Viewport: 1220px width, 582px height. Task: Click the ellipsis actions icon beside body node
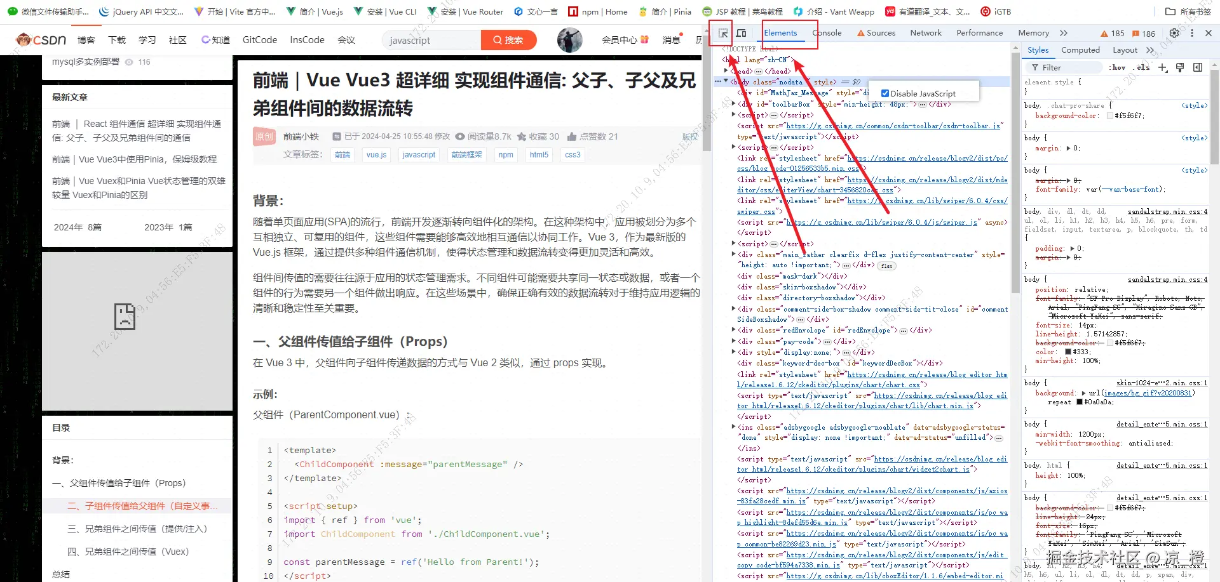pyautogui.click(x=717, y=82)
